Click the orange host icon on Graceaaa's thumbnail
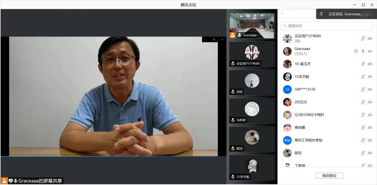 point(233,35)
